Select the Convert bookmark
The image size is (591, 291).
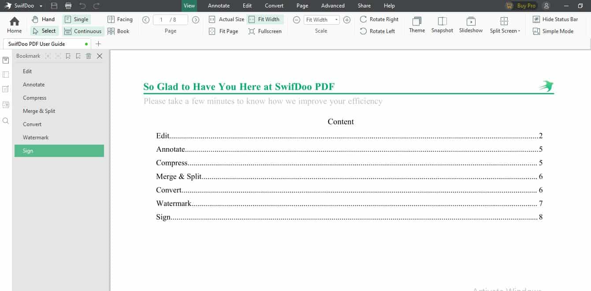pyautogui.click(x=59, y=124)
